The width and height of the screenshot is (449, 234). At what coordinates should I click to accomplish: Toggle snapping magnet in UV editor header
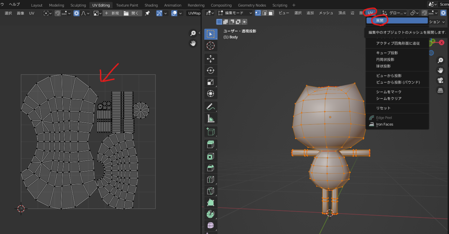58,13
